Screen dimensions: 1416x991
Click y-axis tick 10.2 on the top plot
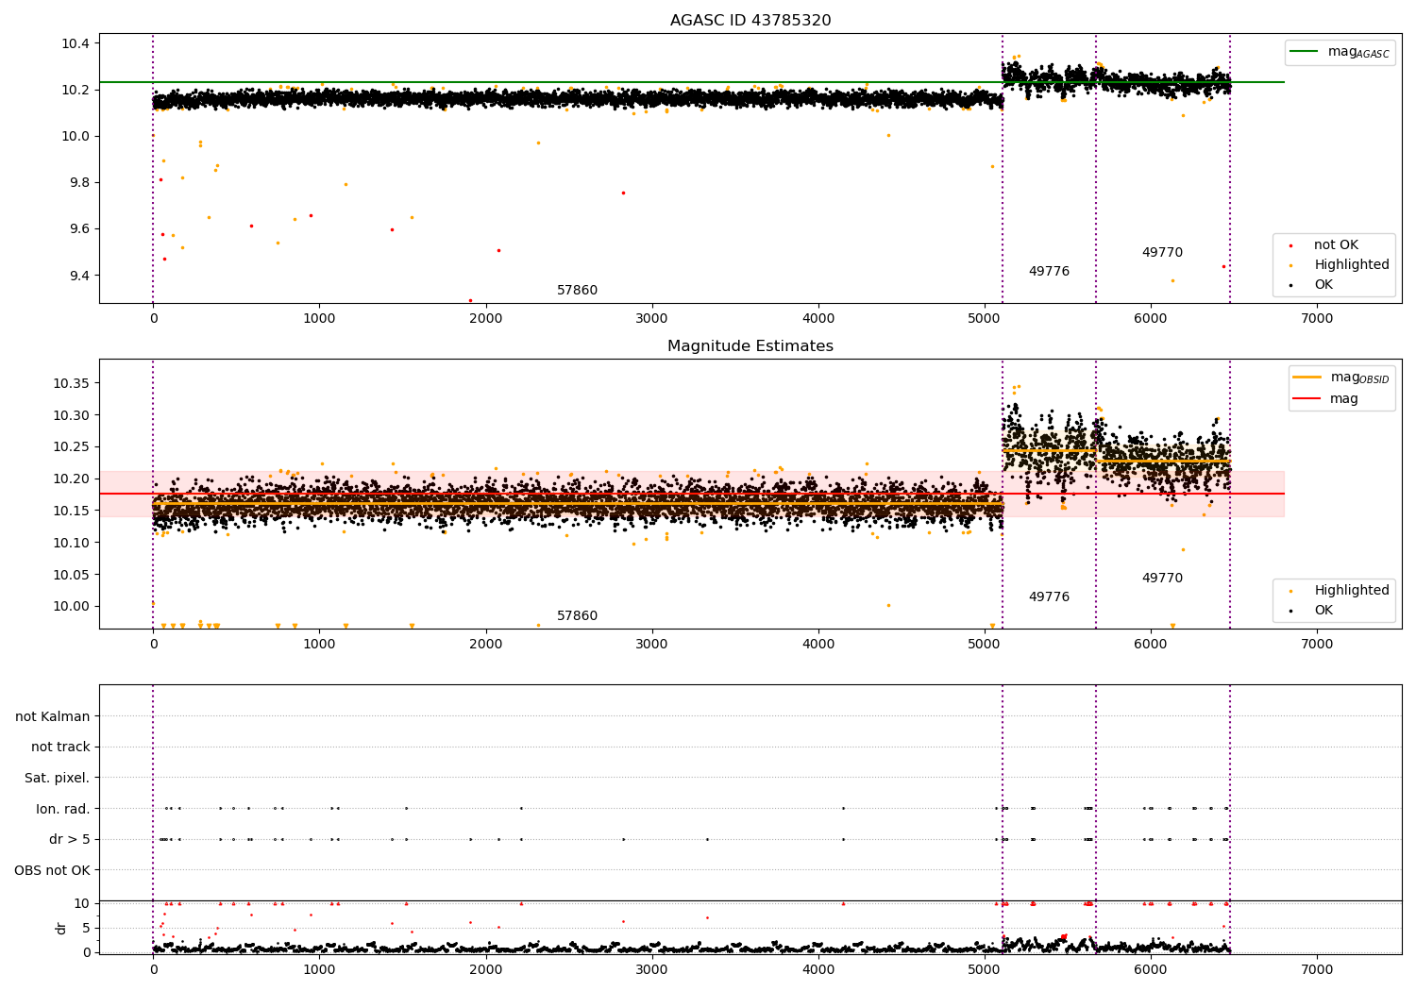tap(76, 91)
